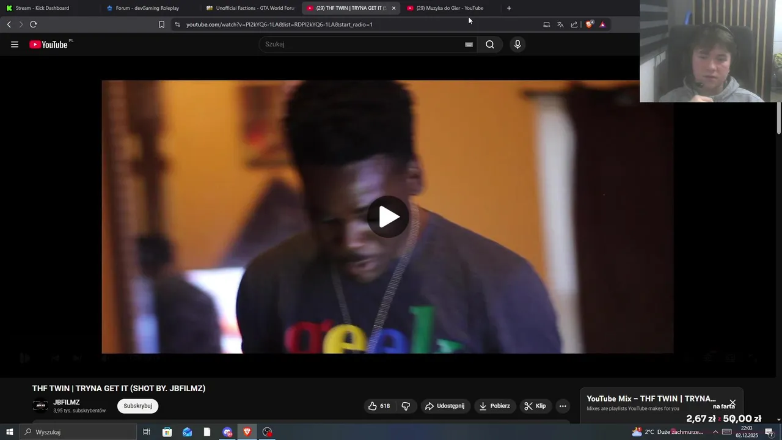Open the white file app on taskbar
The width and height of the screenshot is (782, 440).
click(x=207, y=432)
